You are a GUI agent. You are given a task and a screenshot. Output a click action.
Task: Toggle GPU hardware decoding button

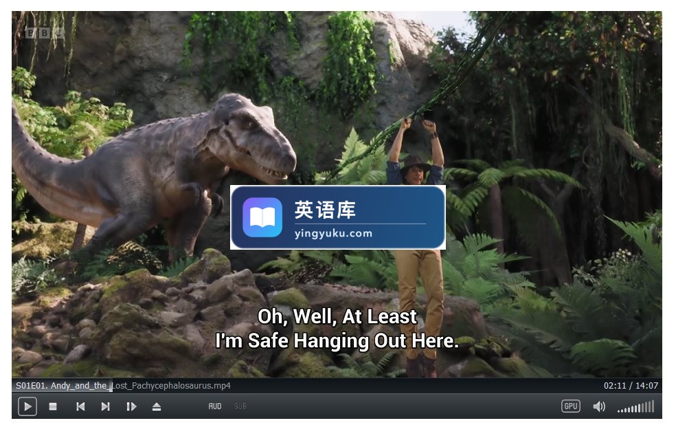[x=570, y=406]
